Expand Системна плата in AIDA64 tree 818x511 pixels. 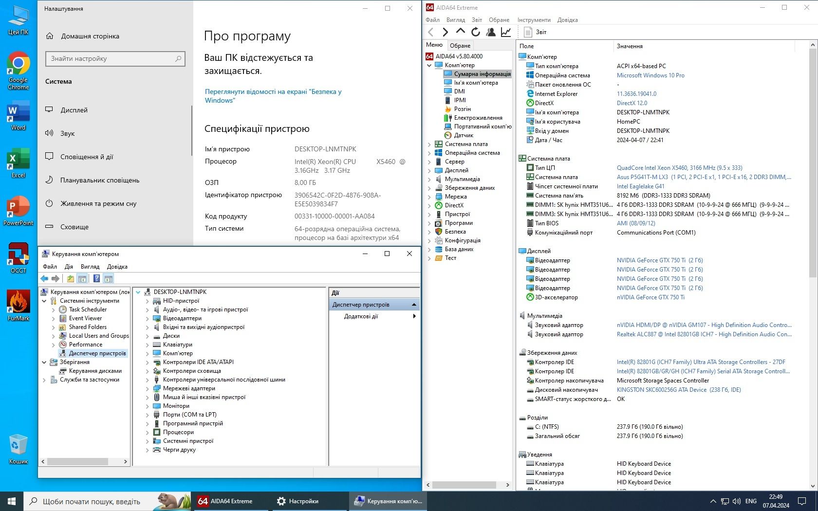point(429,144)
